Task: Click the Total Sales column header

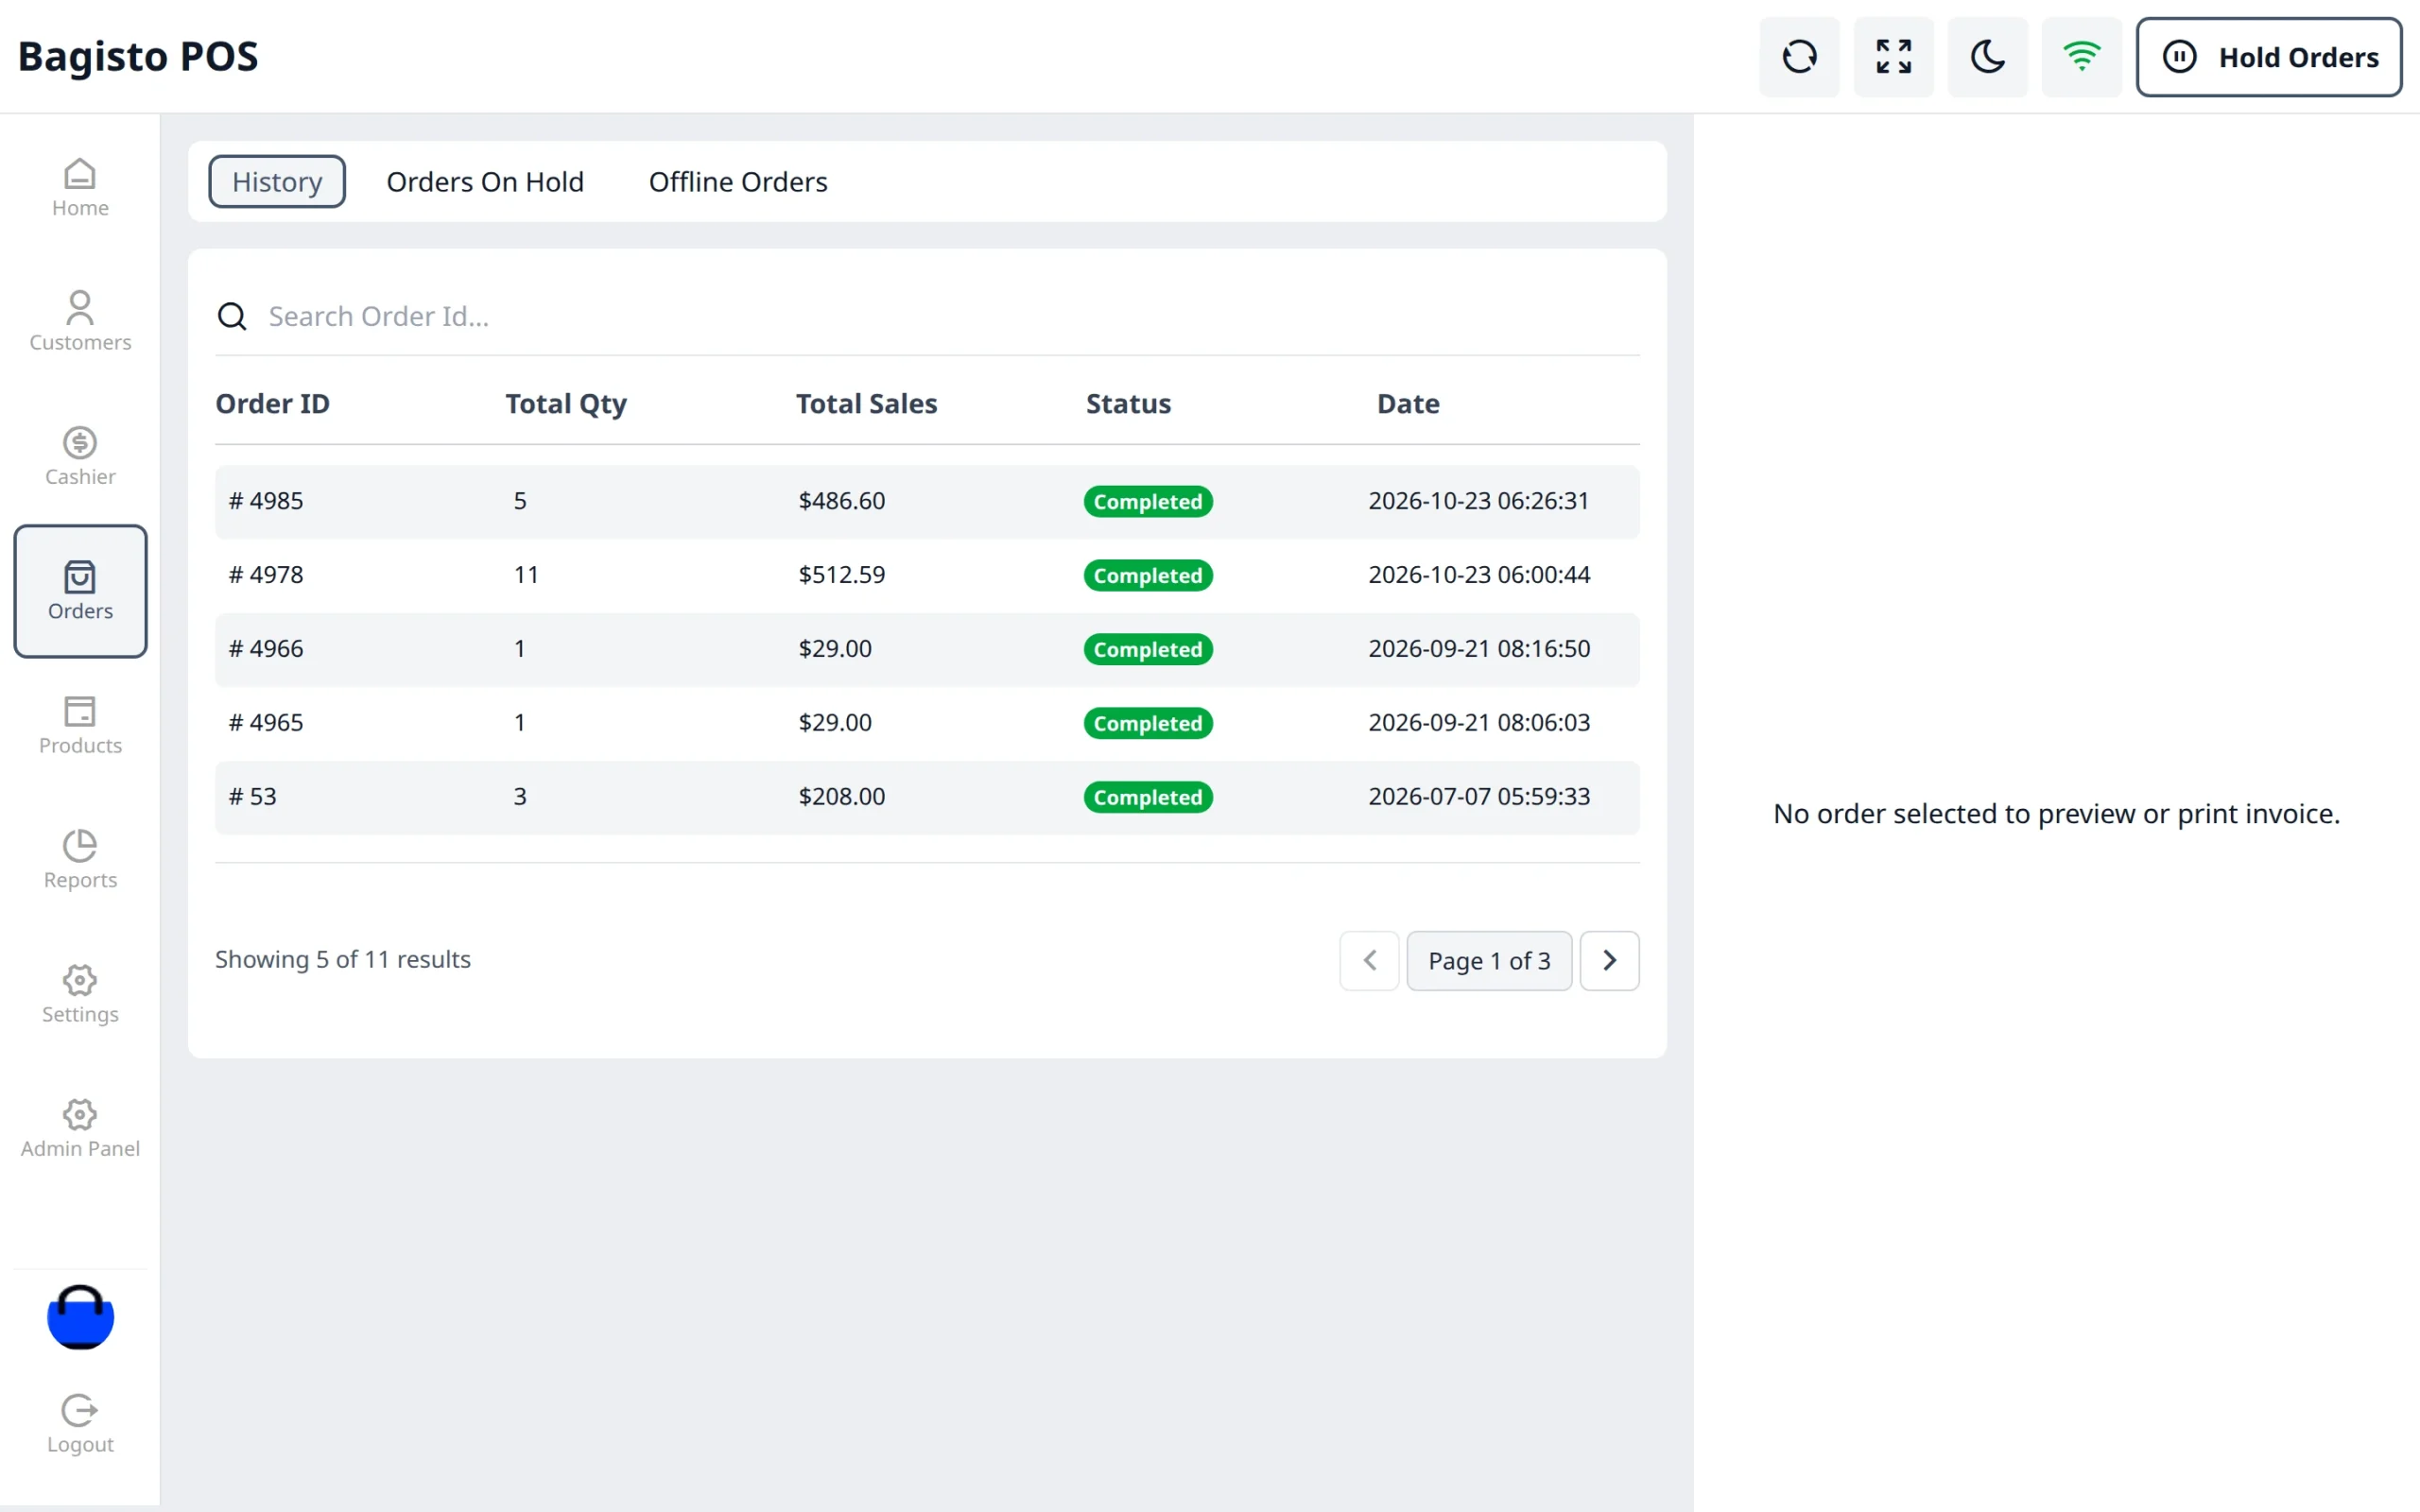Action: coord(866,404)
